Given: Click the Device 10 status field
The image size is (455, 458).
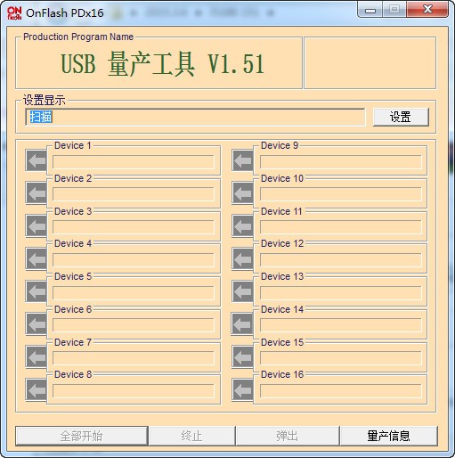Looking at the screenshot, I should click(341, 194).
